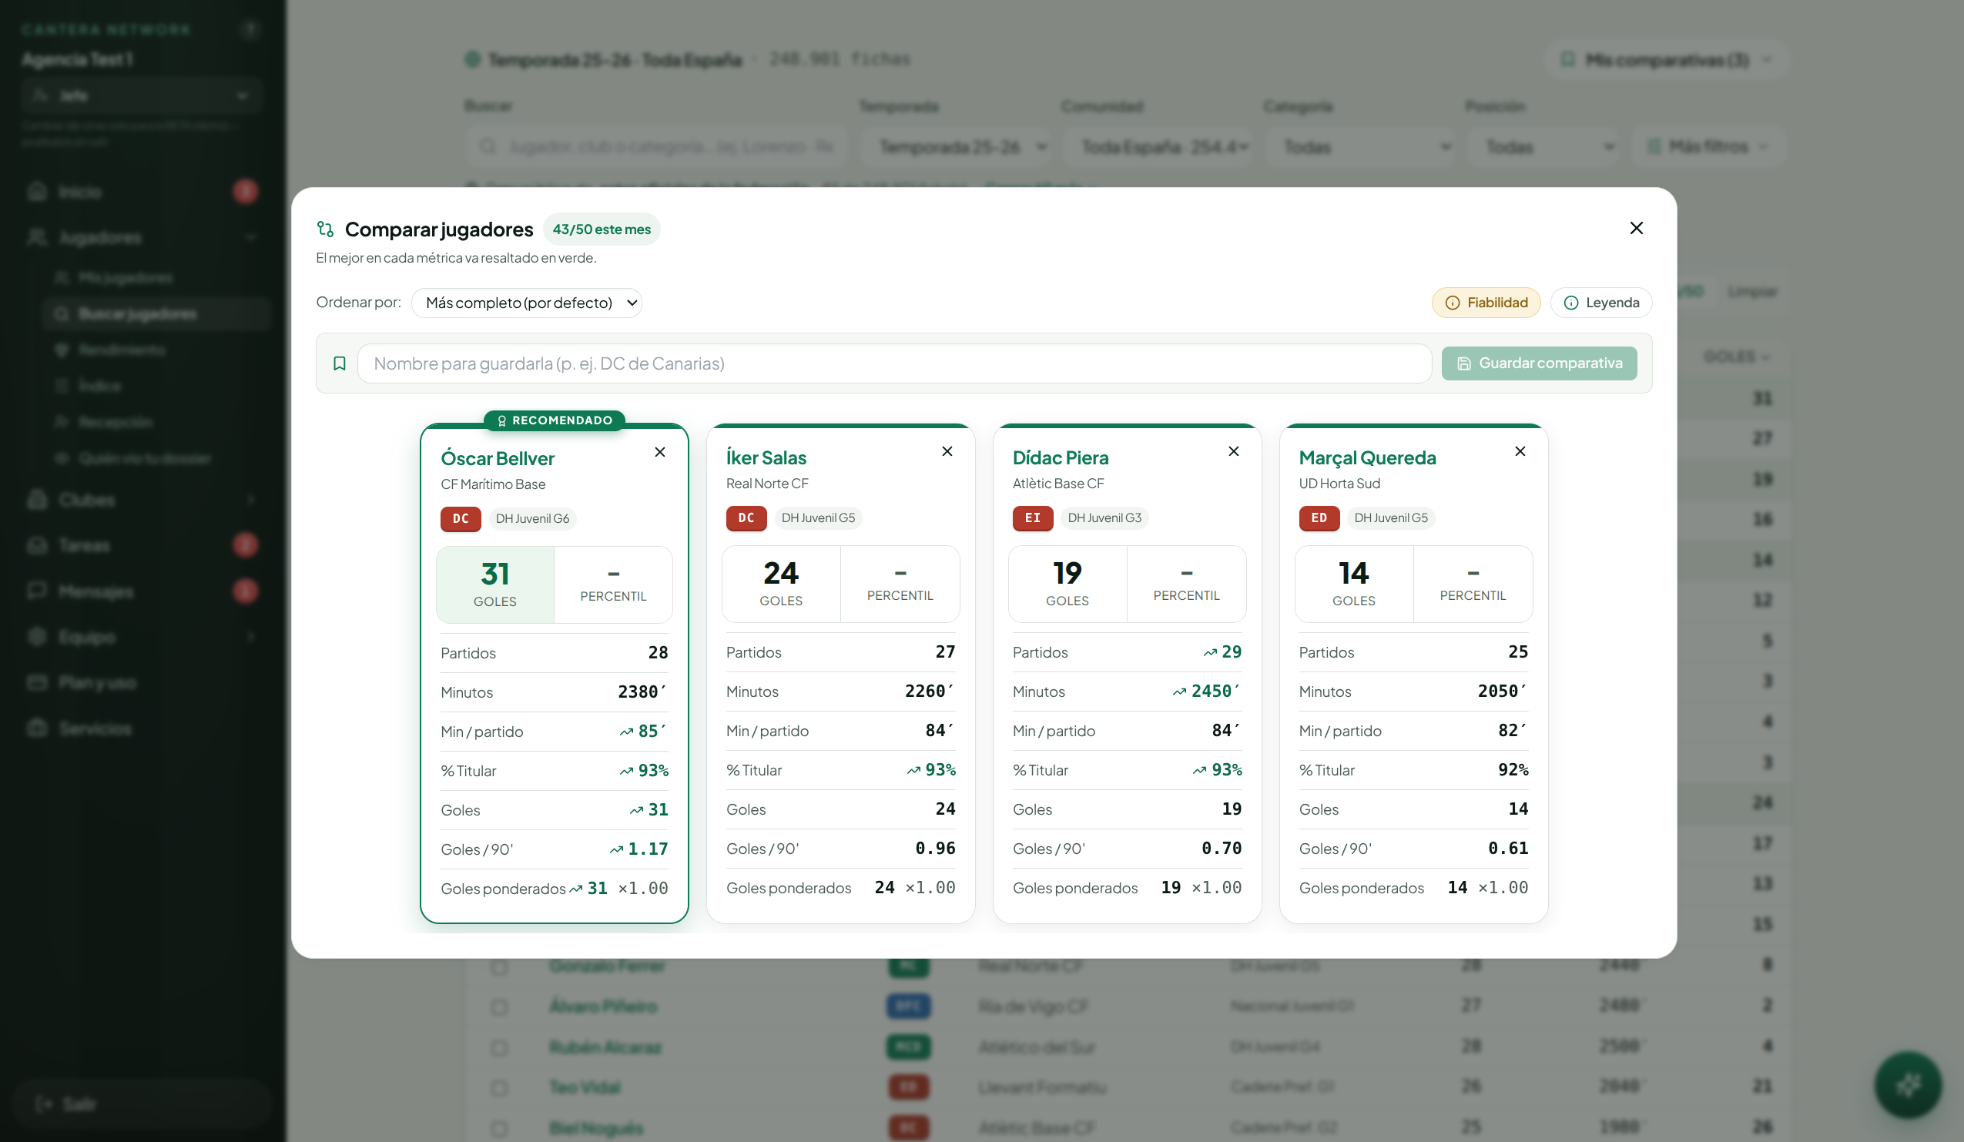Click DH Juvenil G6 category chip
The width and height of the screenshot is (1964, 1142).
532,519
